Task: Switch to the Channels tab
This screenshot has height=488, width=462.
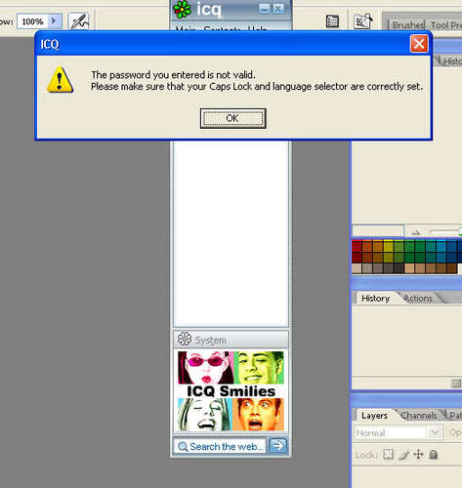Action: [x=419, y=416]
